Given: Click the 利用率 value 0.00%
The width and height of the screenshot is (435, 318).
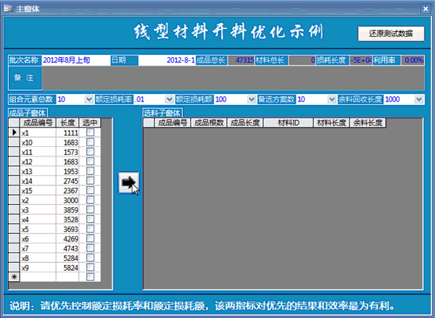Looking at the screenshot, I should (x=413, y=60).
